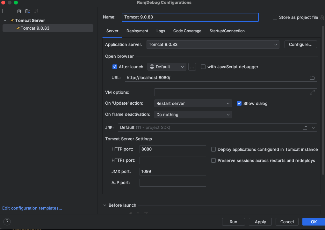Open Store as project file settings gear
325x230 pixels.
click(x=322, y=17)
